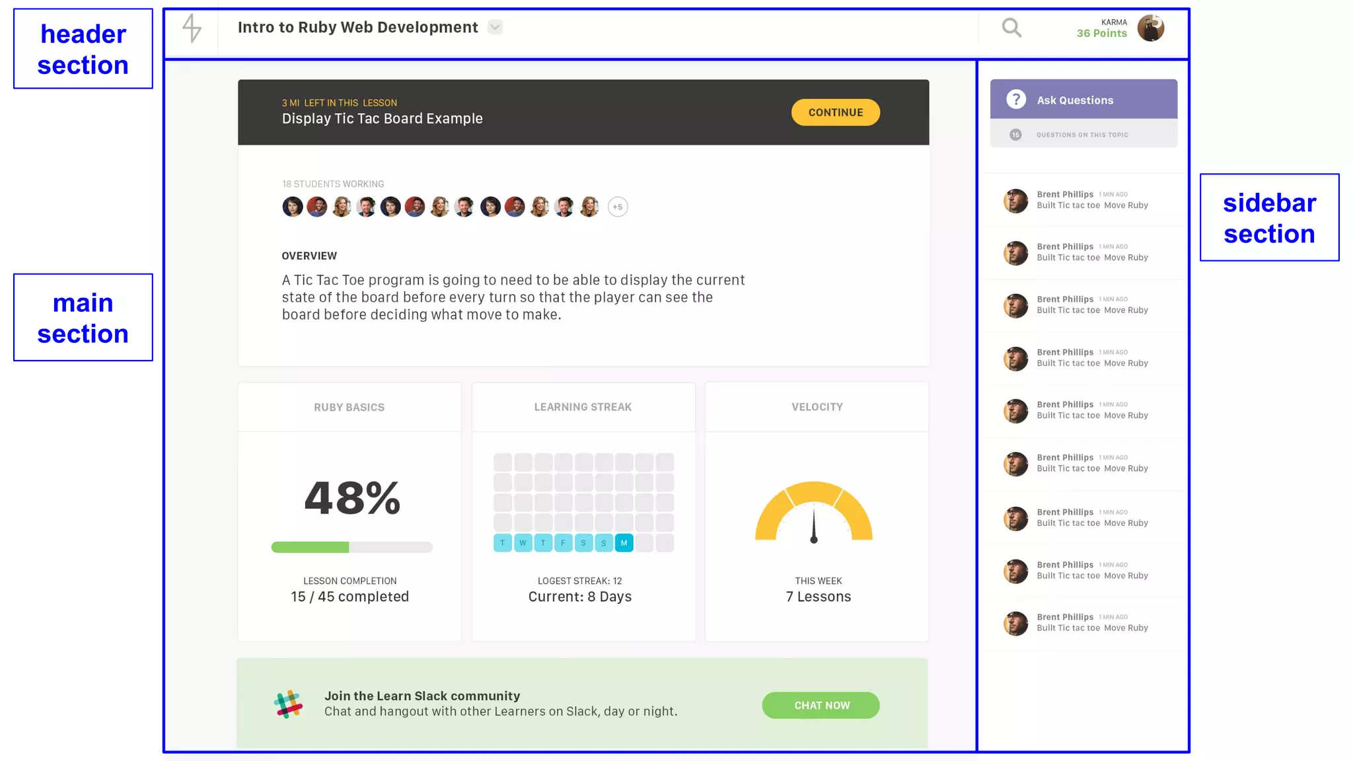1353x761 pixels.
Task: Click the velocity gauge dial
Action: [x=814, y=513]
